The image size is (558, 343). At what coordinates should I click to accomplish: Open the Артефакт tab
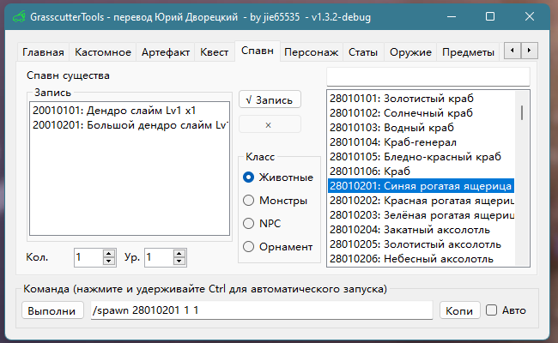pos(166,52)
